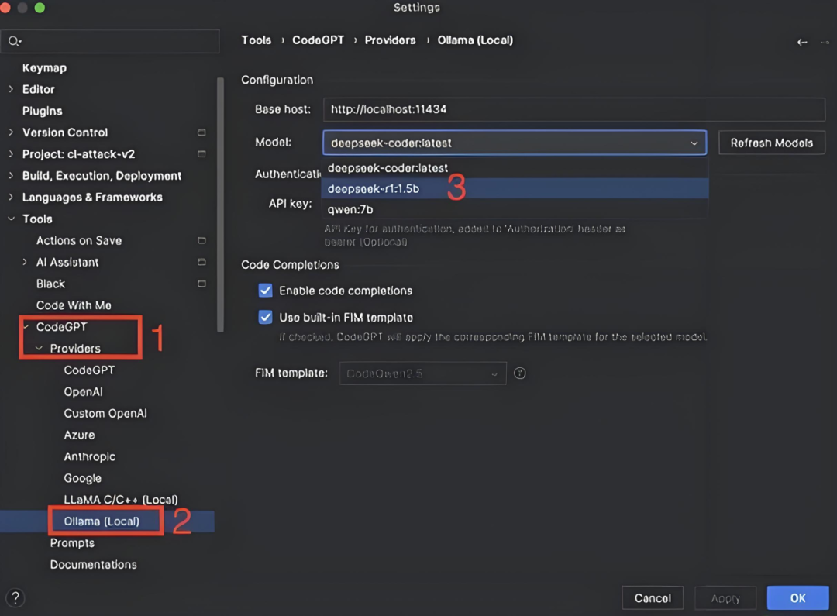The height and width of the screenshot is (616, 837).
Task: Click the Tools breadcrumb link
Action: pos(257,40)
